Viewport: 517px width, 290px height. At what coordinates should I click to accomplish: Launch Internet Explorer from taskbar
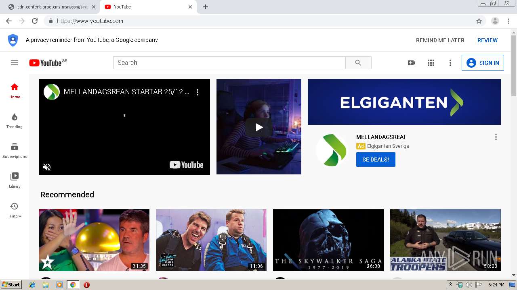pos(33,285)
